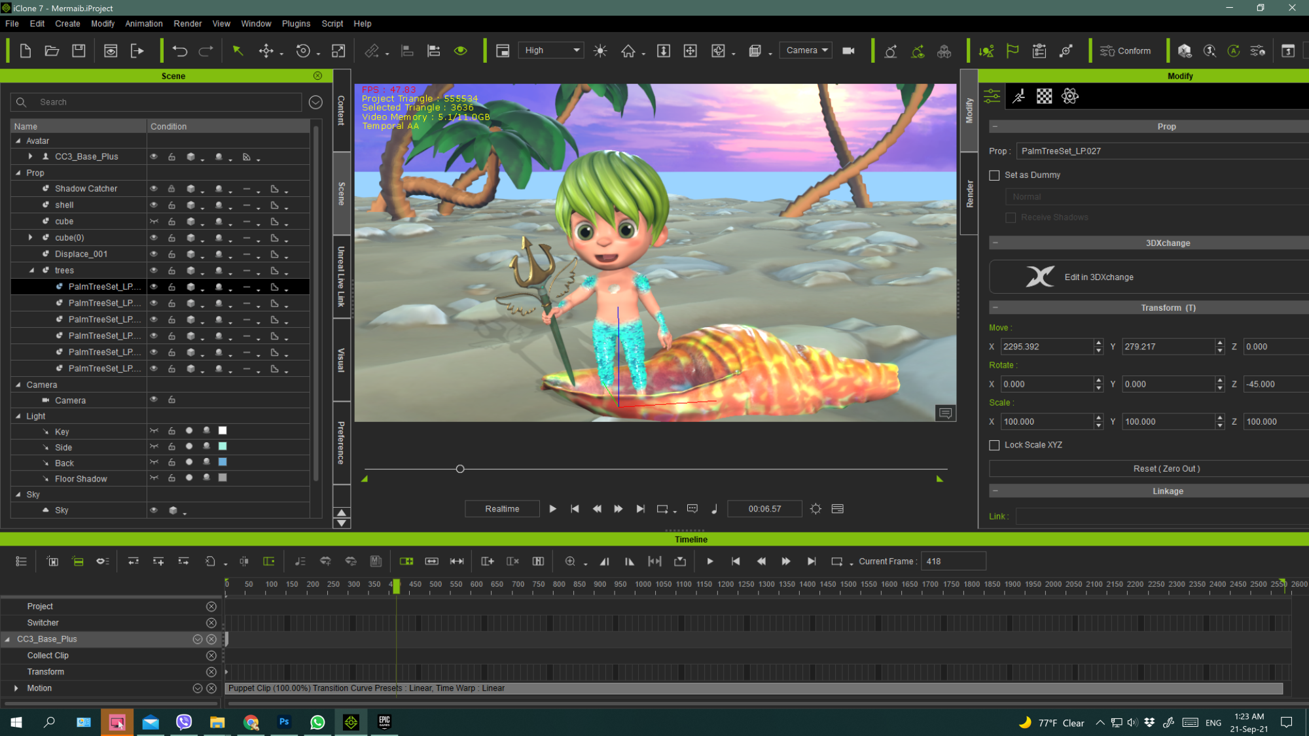Enable Lock Scale XYZ checkbox
1309x736 pixels.
[994, 446]
